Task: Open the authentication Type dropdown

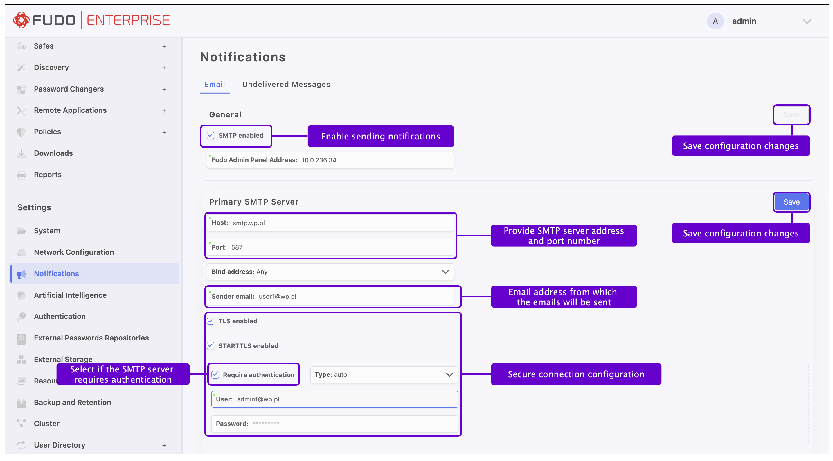Action: (x=384, y=375)
